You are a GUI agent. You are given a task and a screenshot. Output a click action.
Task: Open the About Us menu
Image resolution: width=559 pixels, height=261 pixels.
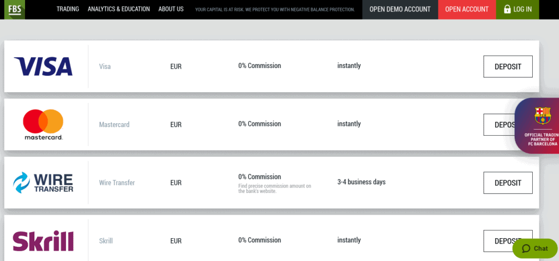pyautogui.click(x=171, y=9)
